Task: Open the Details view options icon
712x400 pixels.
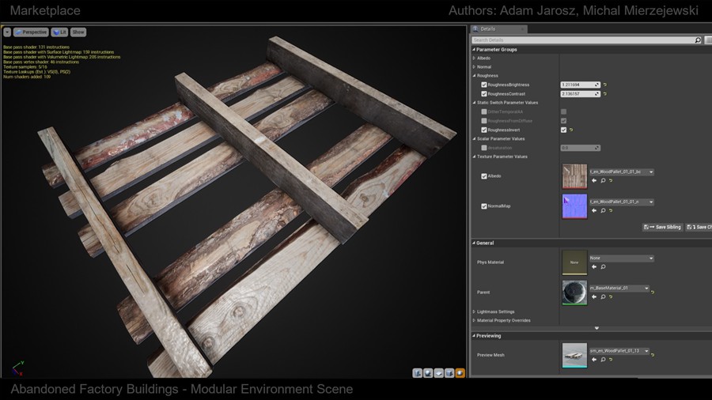Action: tap(706, 40)
